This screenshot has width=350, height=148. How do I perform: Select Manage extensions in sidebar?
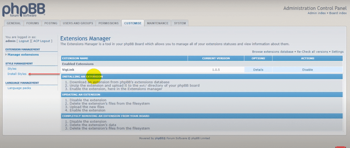click(x=23, y=55)
